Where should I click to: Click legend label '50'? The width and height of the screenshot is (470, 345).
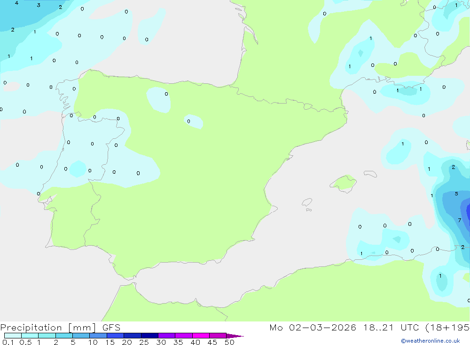(x=229, y=342)
